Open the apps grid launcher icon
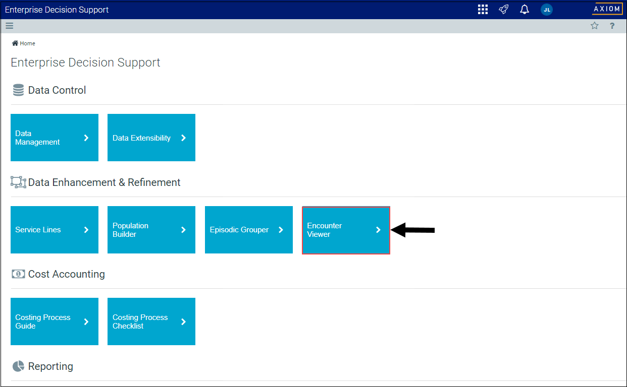Screen dimensions: 627x387 (x=483, y=10)
